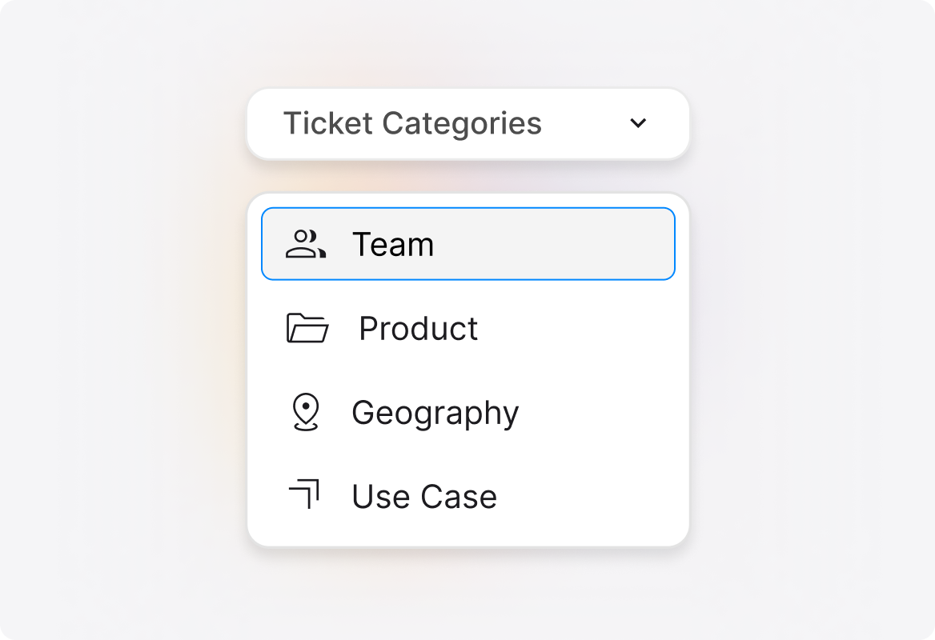Click the corner-arrow icon next to Use Case
This screenshot has height=640, width=935.
click(306, 494)
